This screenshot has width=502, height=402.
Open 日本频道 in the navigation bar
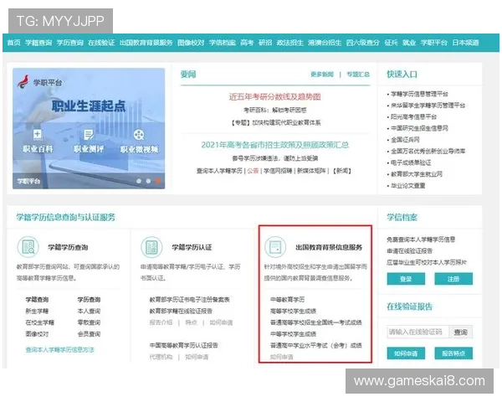click(465, 43)
